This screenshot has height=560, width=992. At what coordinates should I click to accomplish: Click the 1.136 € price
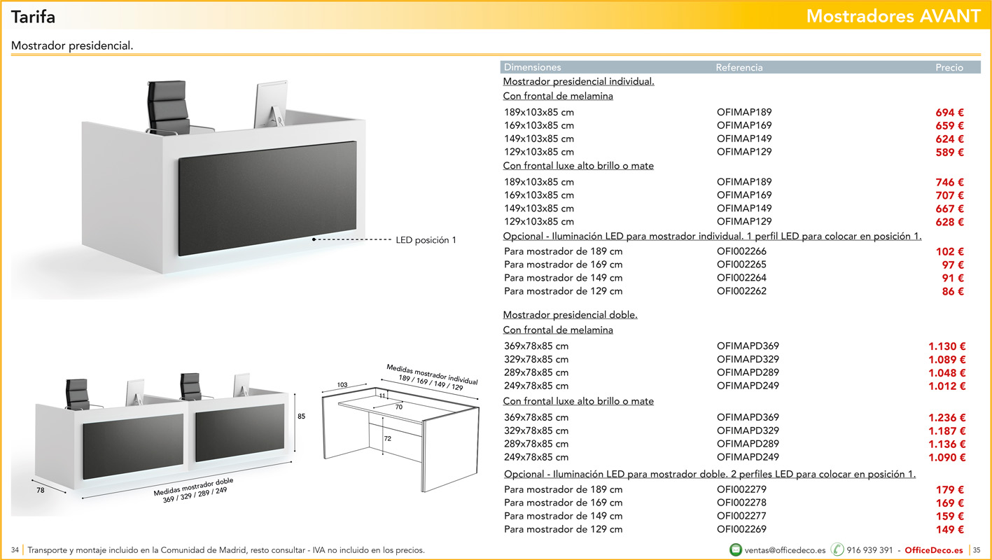click(947, 444)
